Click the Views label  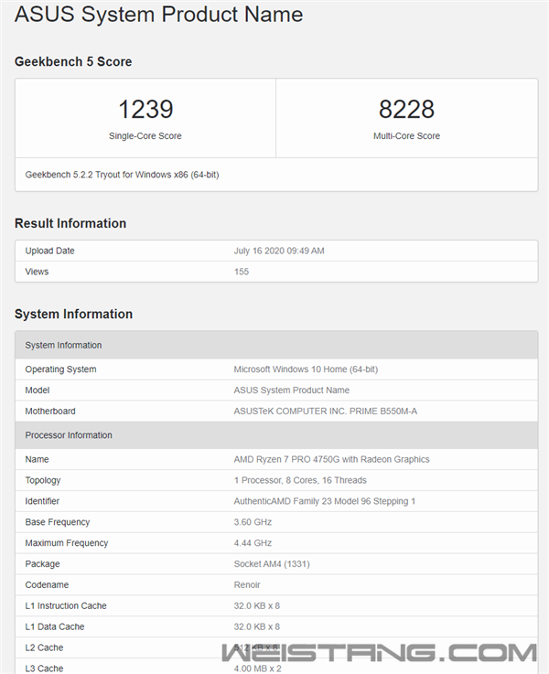(37, 272)
